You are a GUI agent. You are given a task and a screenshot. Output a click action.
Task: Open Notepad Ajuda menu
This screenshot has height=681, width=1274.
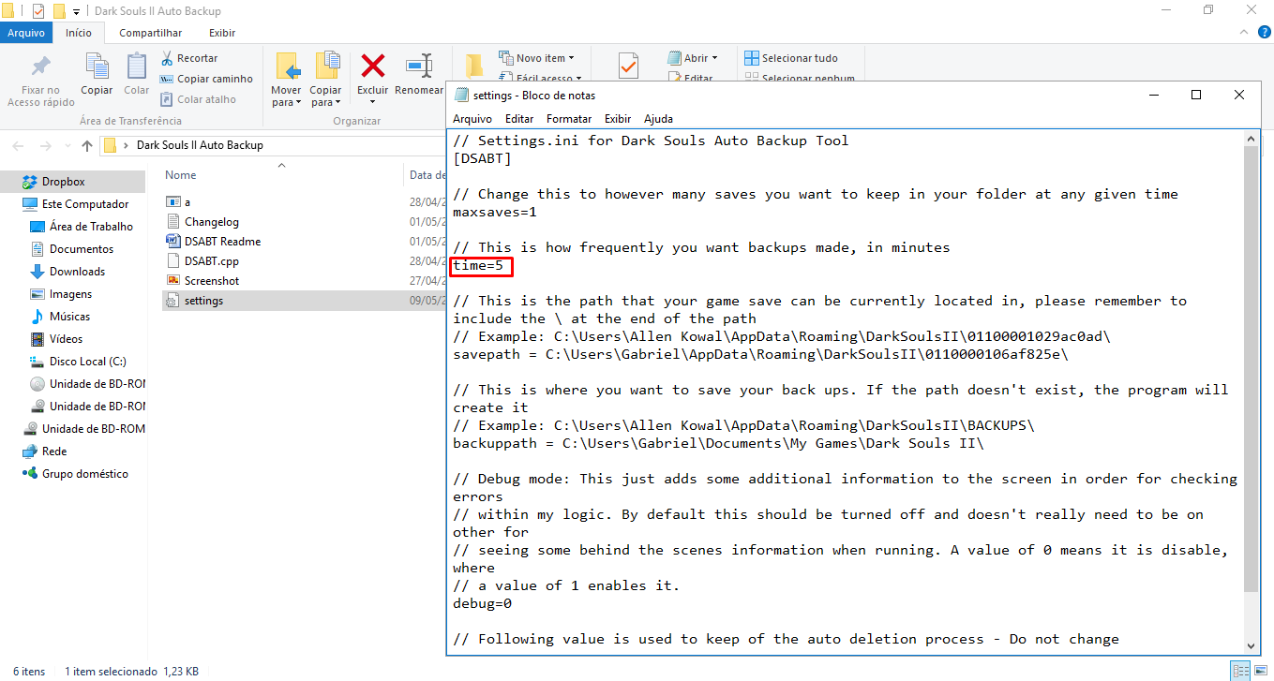(658, 119)
